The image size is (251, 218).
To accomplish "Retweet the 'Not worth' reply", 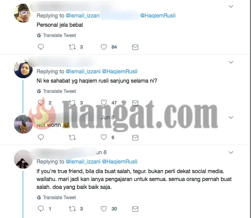I will coord(72,137).
